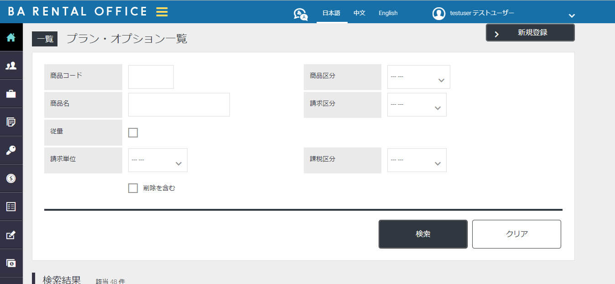This screenshot has height=284, width=615.
Task: Check the 削除を含む checkbox
Action: 133,188
